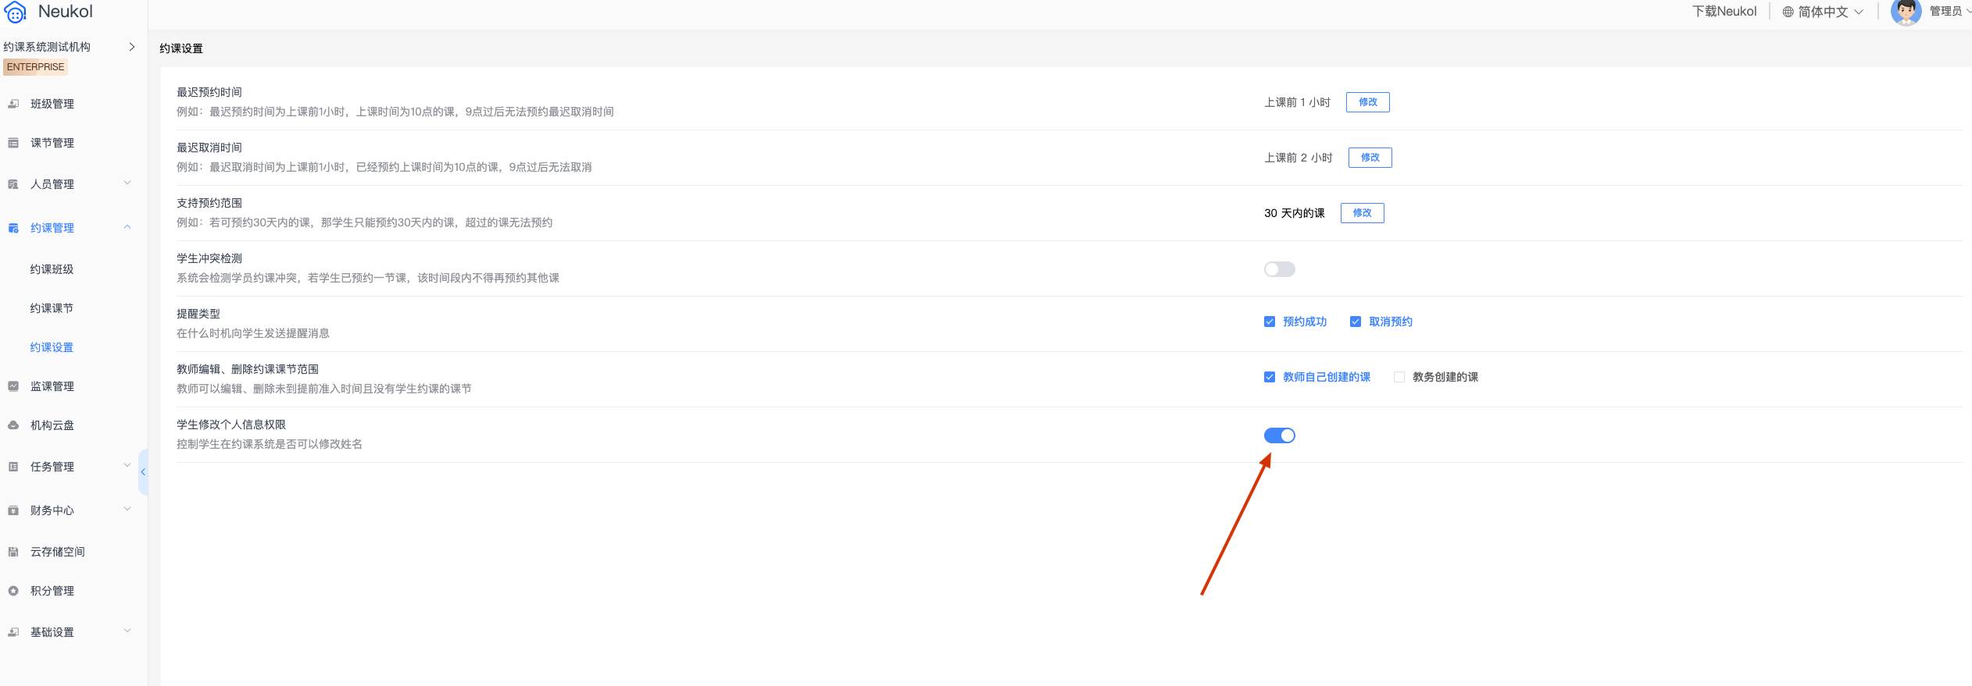
Task: Click the 上课前 1 小时 value
Action: pos(1297,102)
